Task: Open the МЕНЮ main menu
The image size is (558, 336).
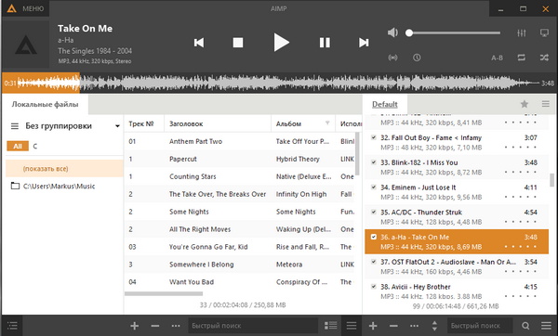Action: (x=26, y=8)
